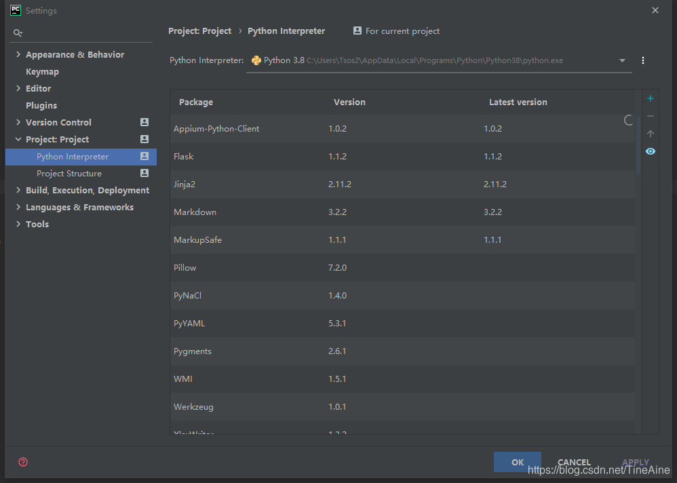Click the Cancel button

click(x=574, y=462)
